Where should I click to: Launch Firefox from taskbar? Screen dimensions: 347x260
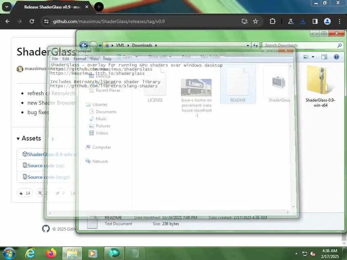pyautogui.click(x=51, y=253)
